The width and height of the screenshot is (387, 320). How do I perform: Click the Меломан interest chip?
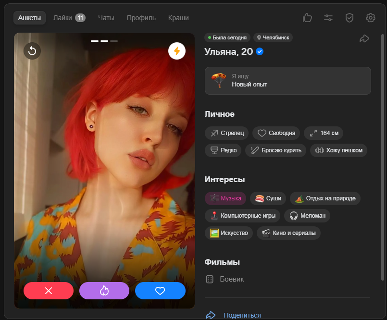point(307,216)
